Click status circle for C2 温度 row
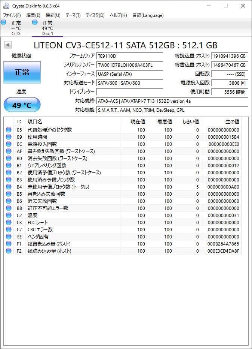This screenshot has height=349, width=252. (x=9, y=215)
